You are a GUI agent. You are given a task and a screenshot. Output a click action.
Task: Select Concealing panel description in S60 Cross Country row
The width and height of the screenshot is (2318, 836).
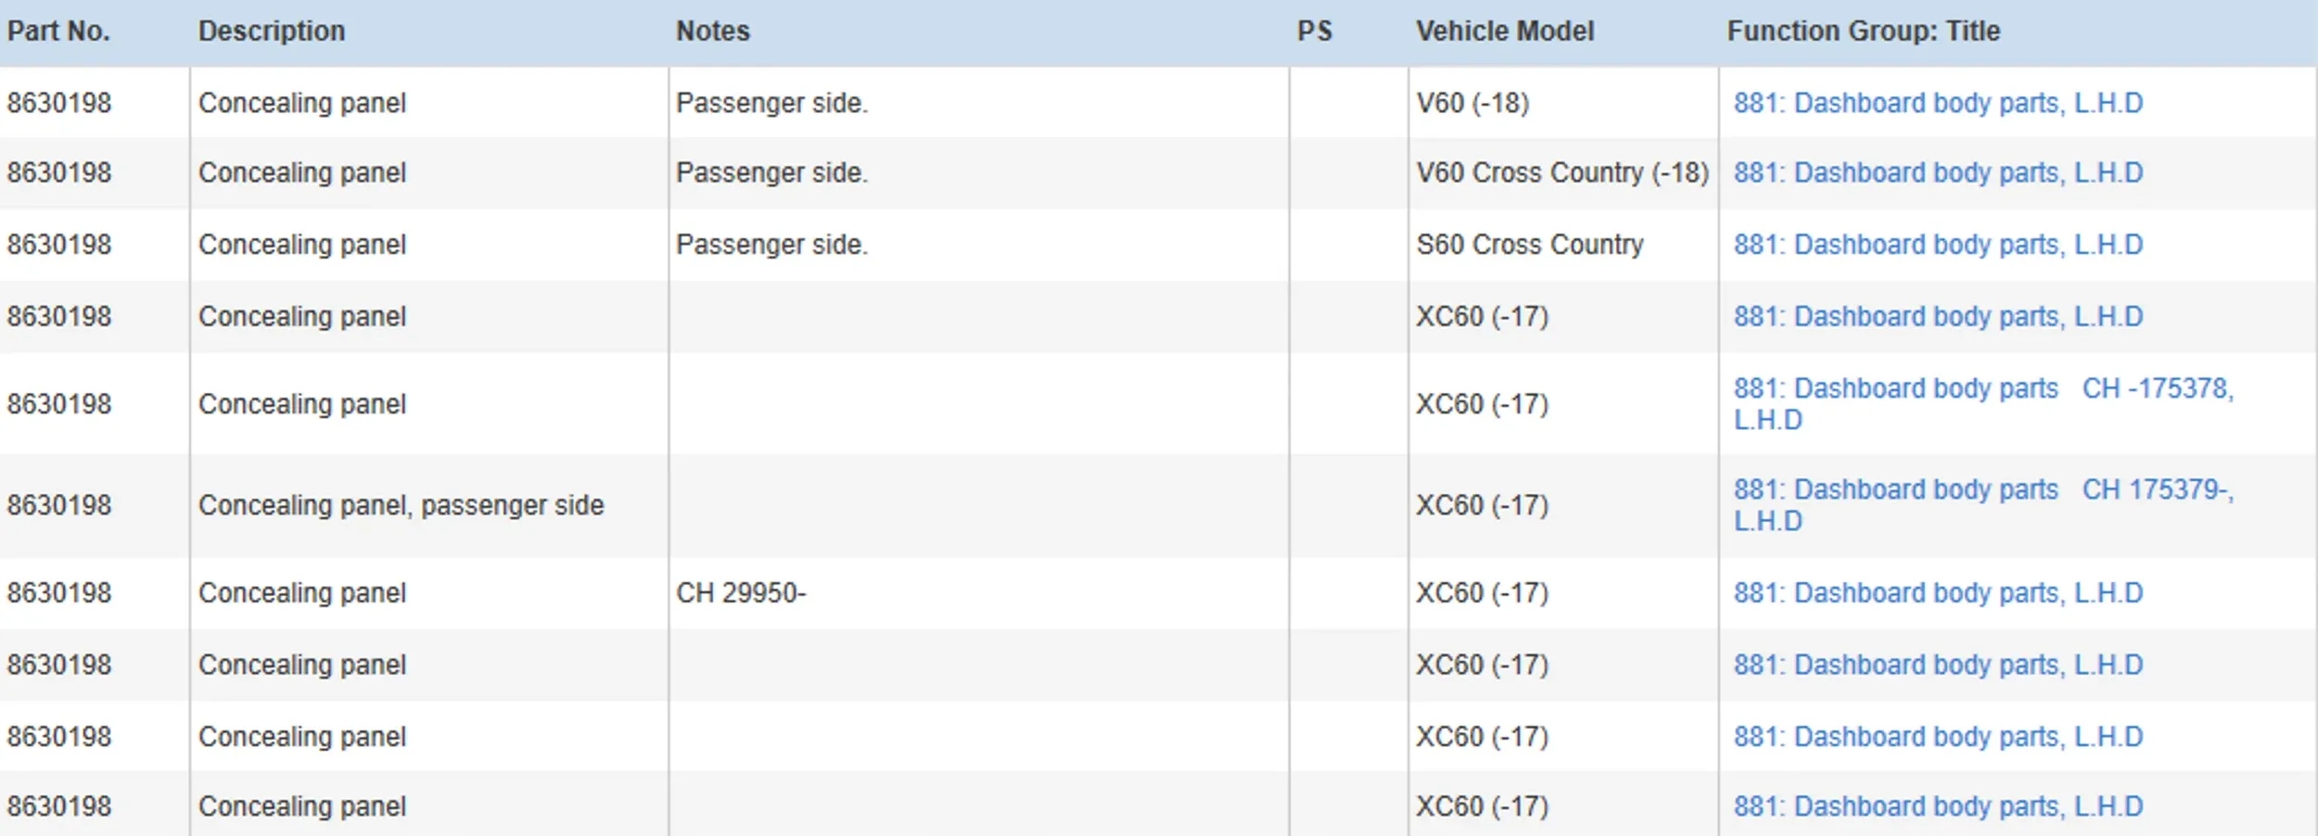click(x=302, y=245)
